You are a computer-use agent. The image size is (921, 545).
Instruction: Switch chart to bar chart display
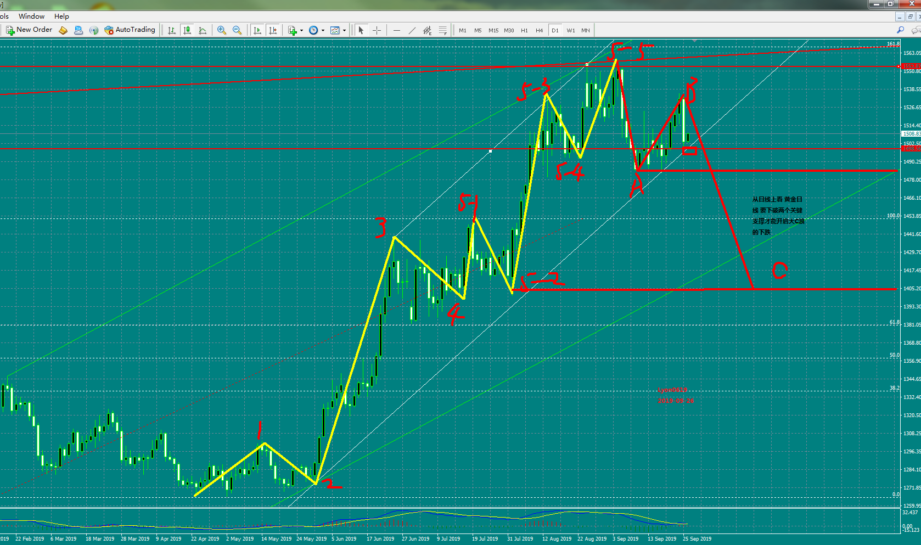[172, 30]
